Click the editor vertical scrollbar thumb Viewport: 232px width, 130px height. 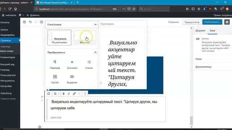click(191, 121)
